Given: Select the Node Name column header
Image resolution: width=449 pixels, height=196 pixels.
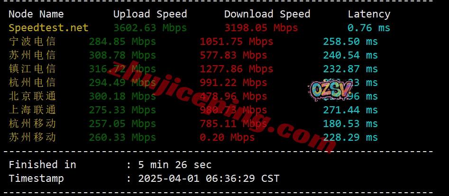Looking at the screenshot, I should [x=36, y=14].
